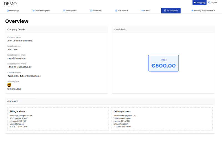Click the Broadcast icon in the navbar
Viewport: 222px width, 142px height.
(91, 10)
